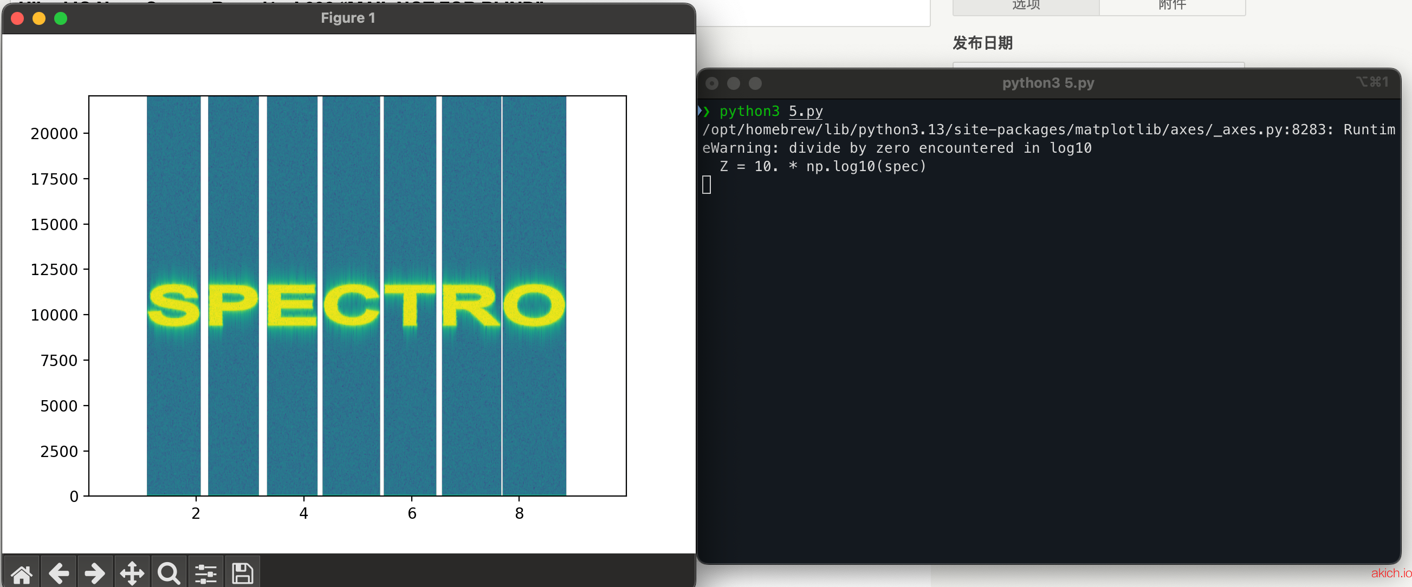Select the Zoom to rectangle tool
The image size is (1412, 587).
click(x=169, y=573)
